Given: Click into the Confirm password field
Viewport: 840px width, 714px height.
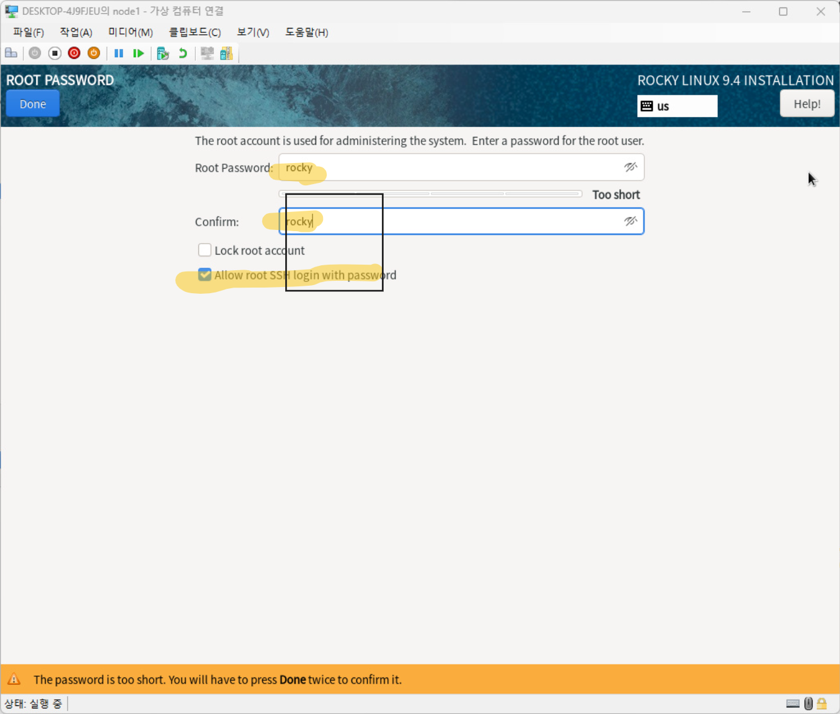Looking at the screenshot, I should 462,221.
